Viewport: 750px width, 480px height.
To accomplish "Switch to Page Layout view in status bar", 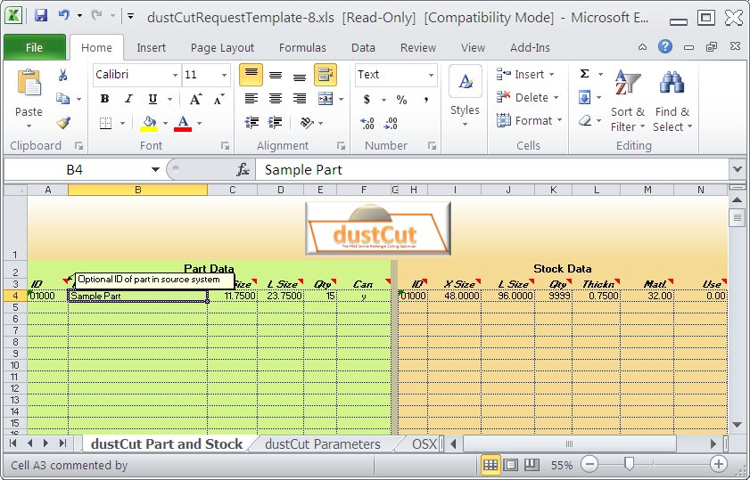I will [x=511, y=464].
